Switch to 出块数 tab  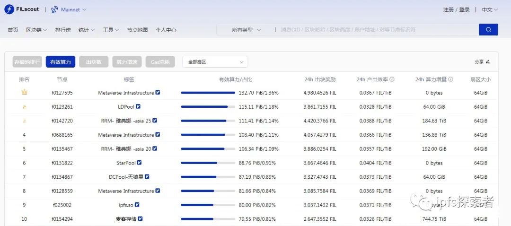pyautogui.click(x=94, y=62)
